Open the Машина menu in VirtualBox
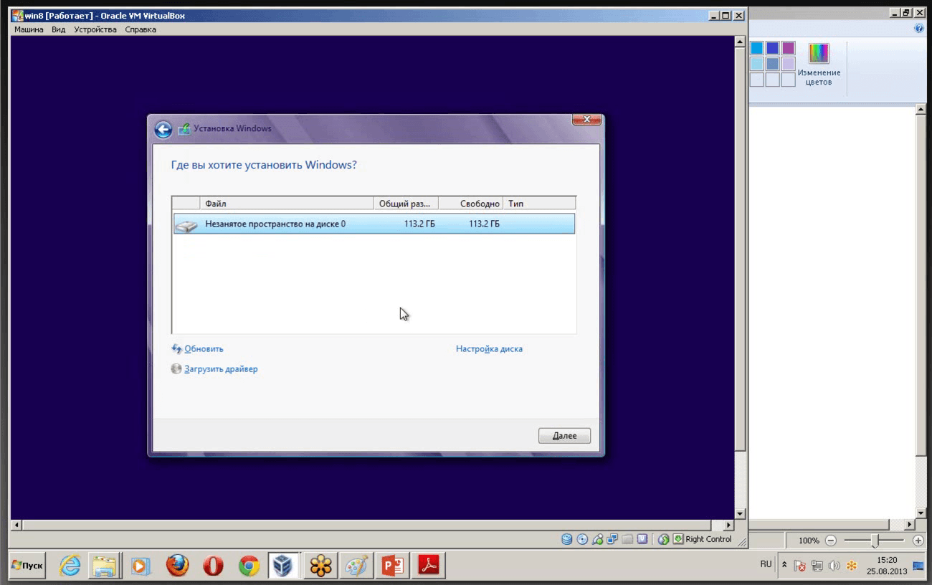Screen dimensions: 932x585 (29, 29)
